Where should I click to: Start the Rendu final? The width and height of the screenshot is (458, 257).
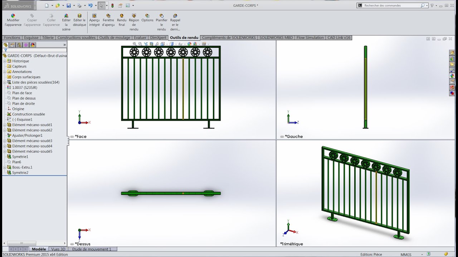tap(122, 20)
